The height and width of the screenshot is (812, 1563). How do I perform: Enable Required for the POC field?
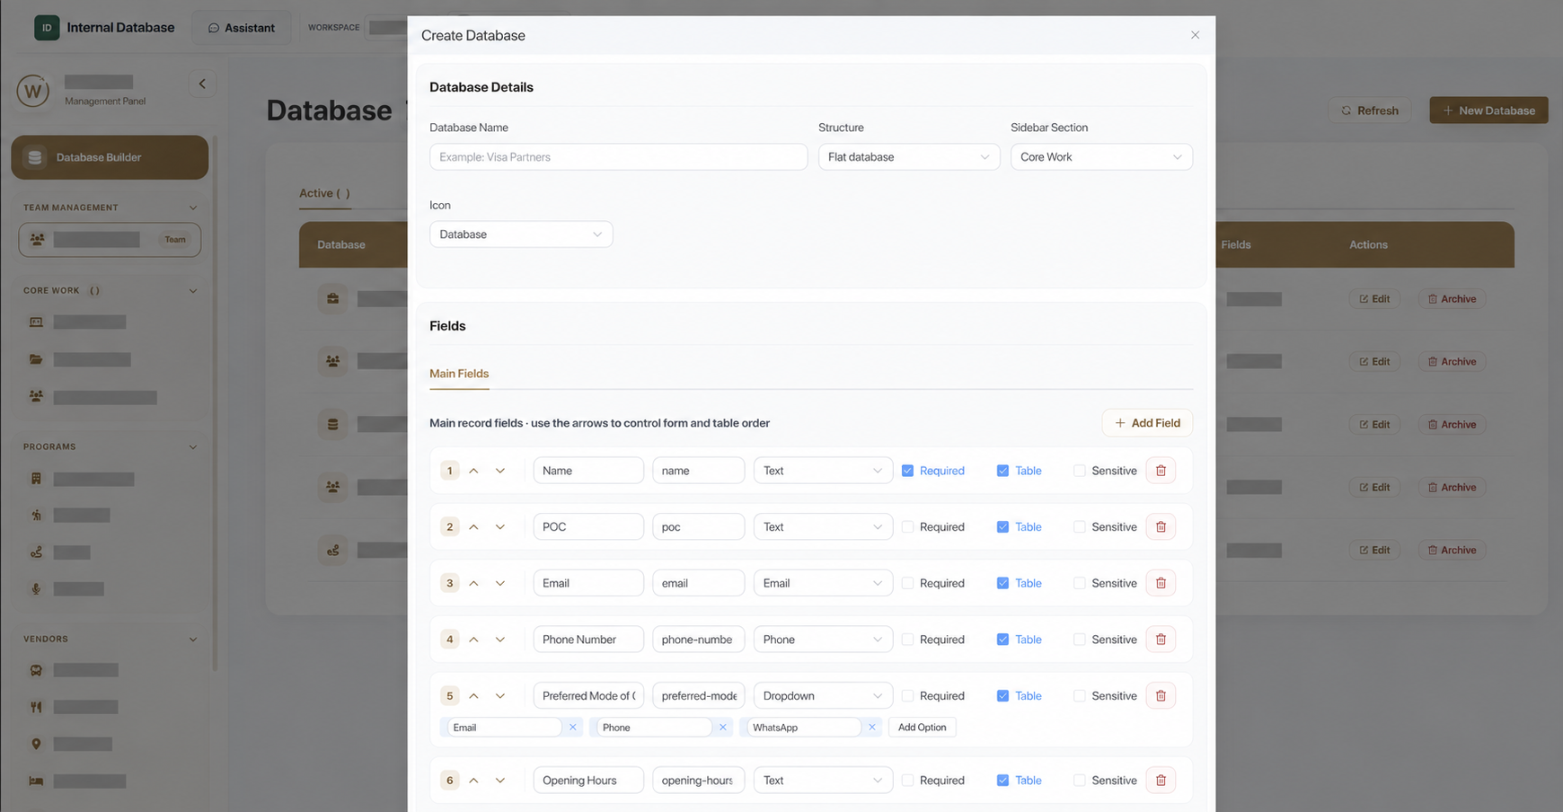907,527
